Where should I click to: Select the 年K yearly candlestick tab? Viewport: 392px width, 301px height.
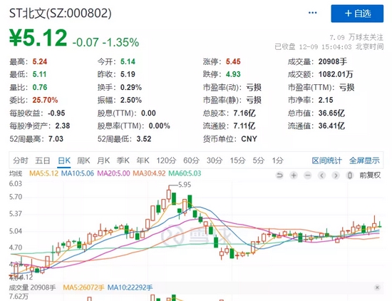[143, 160]
